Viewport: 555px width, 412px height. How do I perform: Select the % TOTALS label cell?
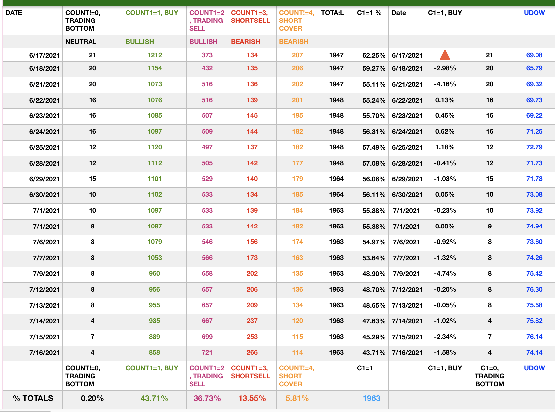(x=33, y=398)
